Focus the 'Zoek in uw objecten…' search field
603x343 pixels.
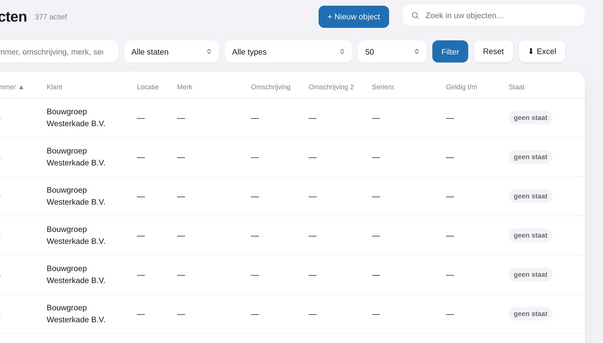point(493,15)
